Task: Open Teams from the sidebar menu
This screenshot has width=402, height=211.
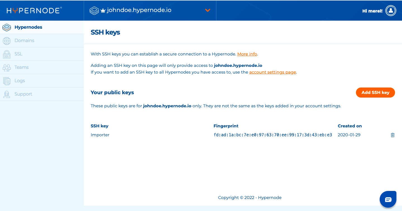Action: [x=21, y=67]
